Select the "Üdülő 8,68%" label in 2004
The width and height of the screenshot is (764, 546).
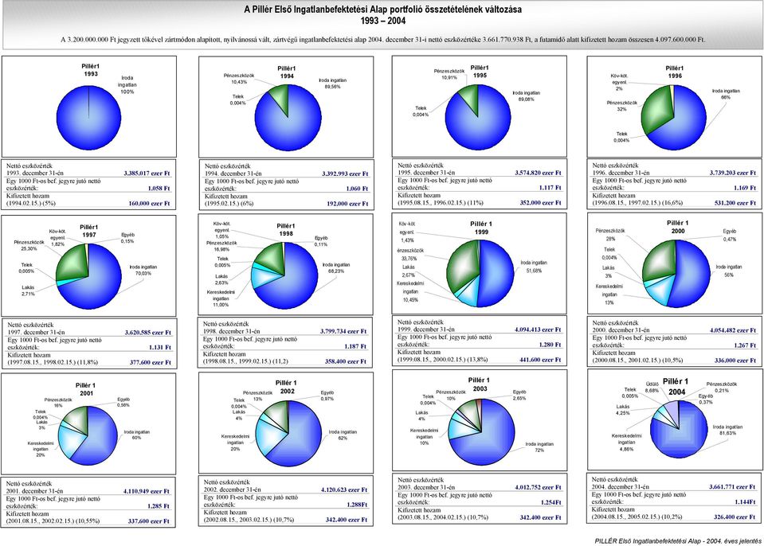pyautogui.click(x=652, y=387)
